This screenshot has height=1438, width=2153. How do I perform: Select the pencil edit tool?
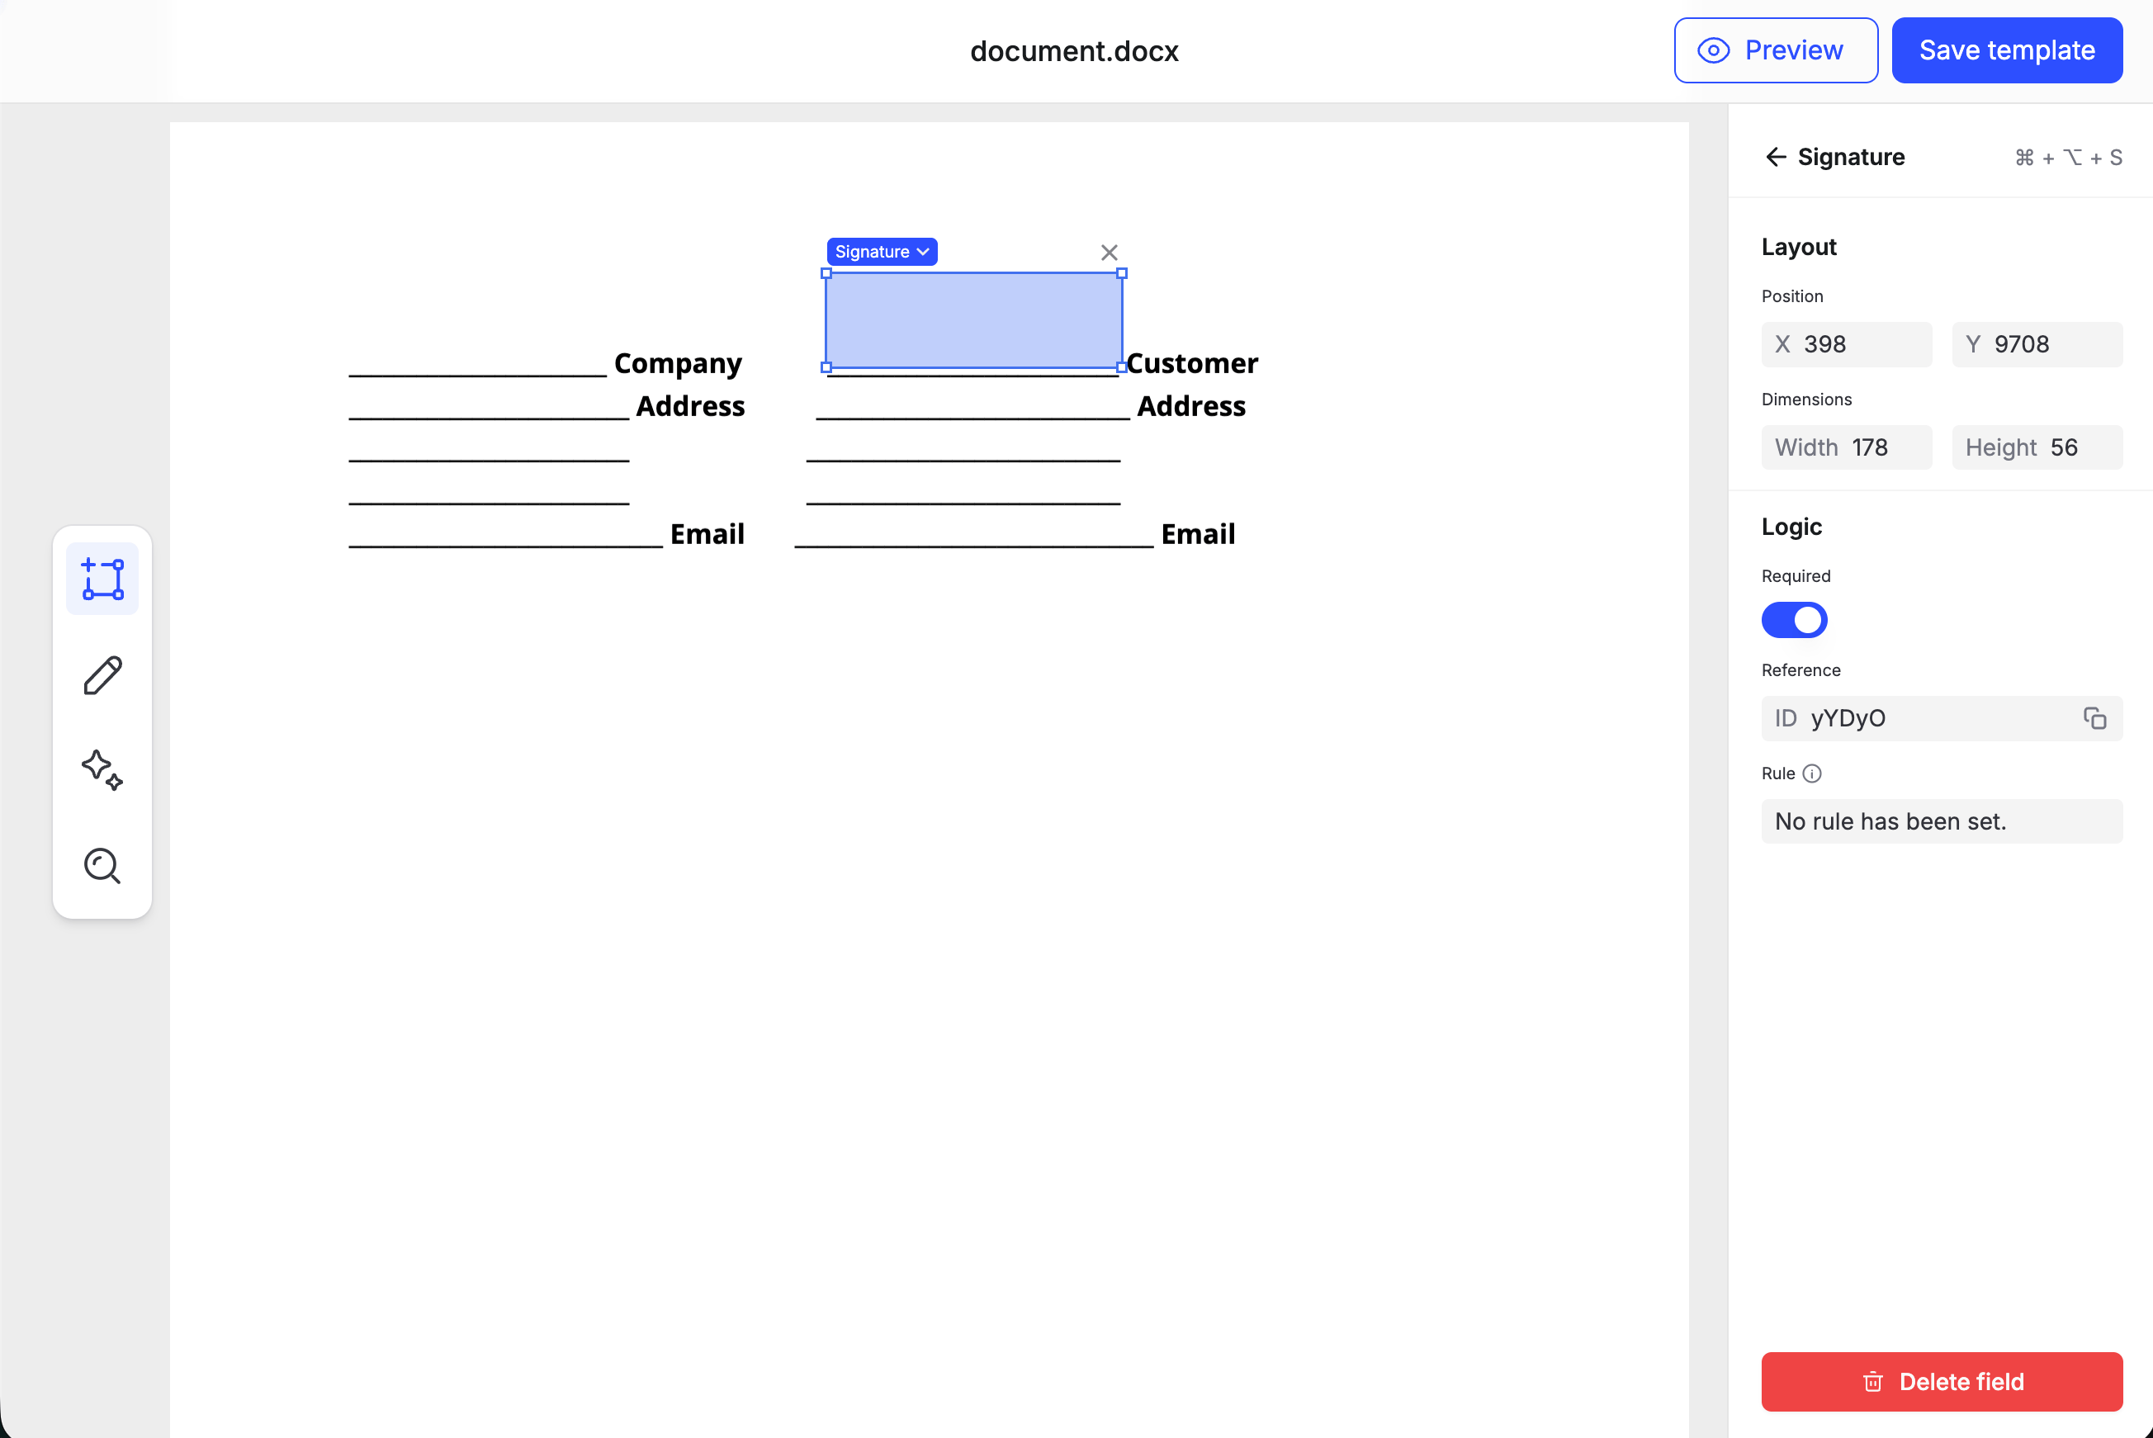pyautogui.click(x=102, y=676)
